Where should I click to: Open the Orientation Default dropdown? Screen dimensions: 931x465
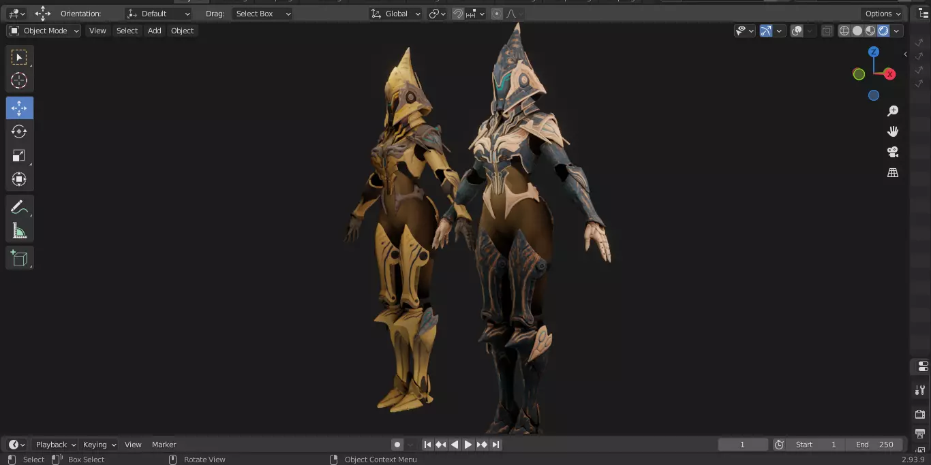click(x=159, y=14)
